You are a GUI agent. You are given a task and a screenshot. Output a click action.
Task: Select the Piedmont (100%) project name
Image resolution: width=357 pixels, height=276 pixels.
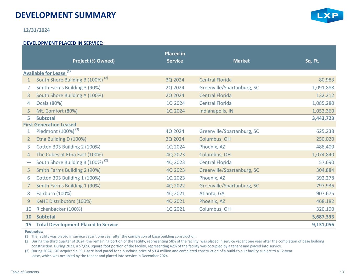coord(55,131)
